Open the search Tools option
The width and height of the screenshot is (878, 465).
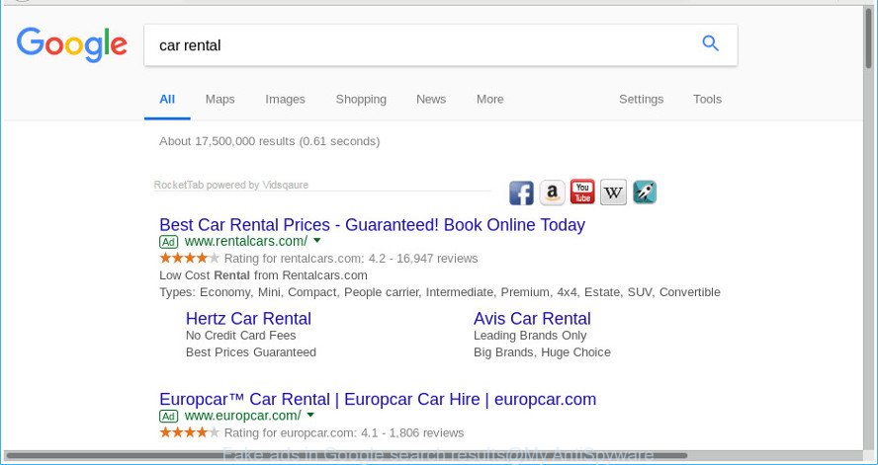pos(707,100)
